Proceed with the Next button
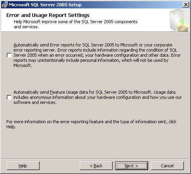This screenshot has width=191, height=174. tap(132, 166)
